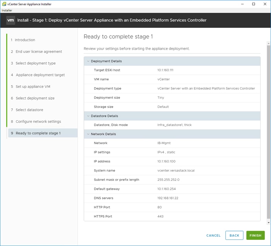Click subnet mask value 255.255.252.0
The height and width of the screenshot is (246, 271).
168,180
